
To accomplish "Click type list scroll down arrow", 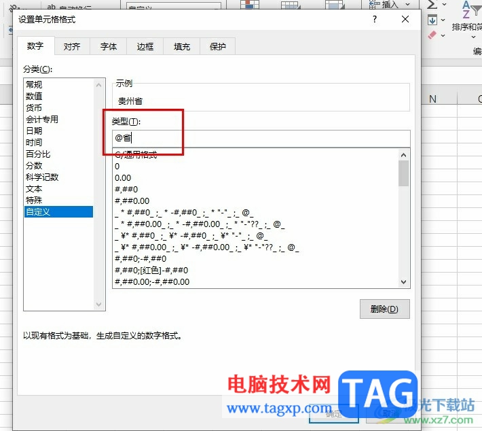I will (x=404, y=281).
